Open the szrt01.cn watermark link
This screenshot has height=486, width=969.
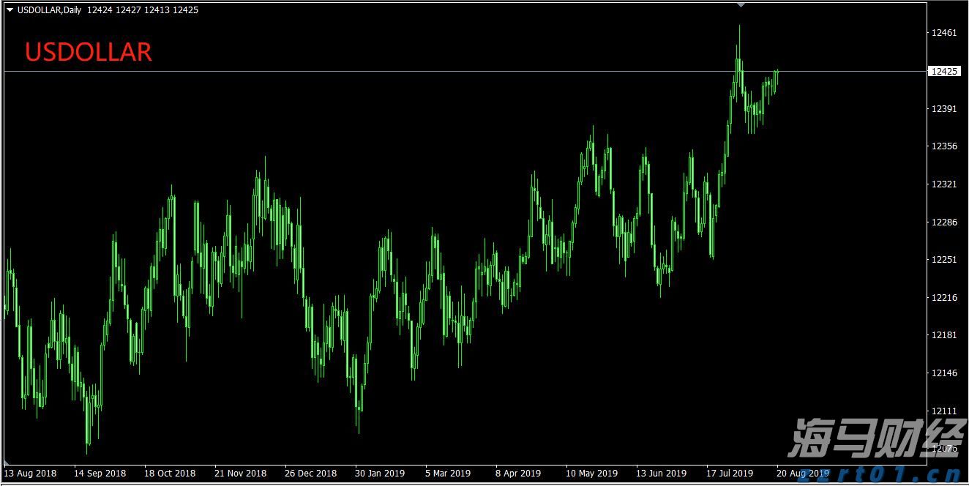(x=886, y=473)
